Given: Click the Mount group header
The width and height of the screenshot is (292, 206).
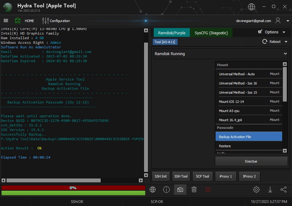Looking at the screenshot, I should pyautogui.click(x=249, y=65).
